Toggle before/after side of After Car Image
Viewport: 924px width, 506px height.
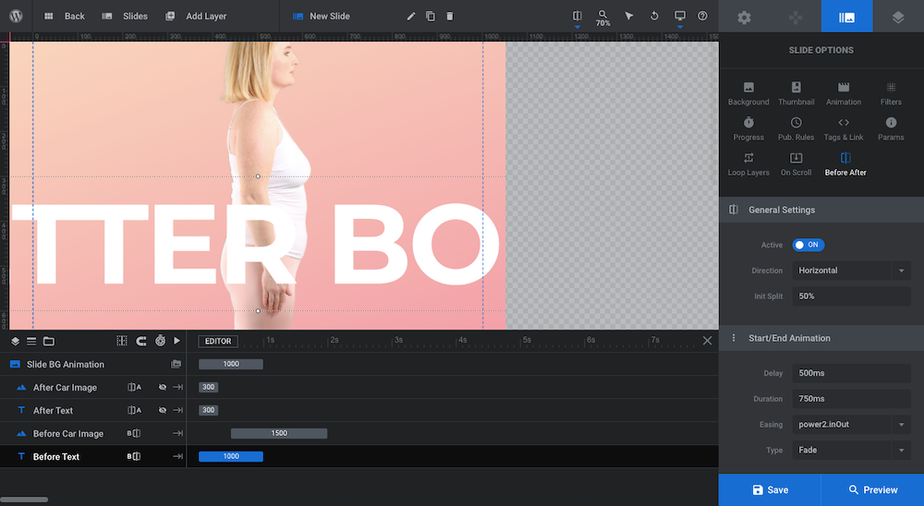[x=134, y=387]
